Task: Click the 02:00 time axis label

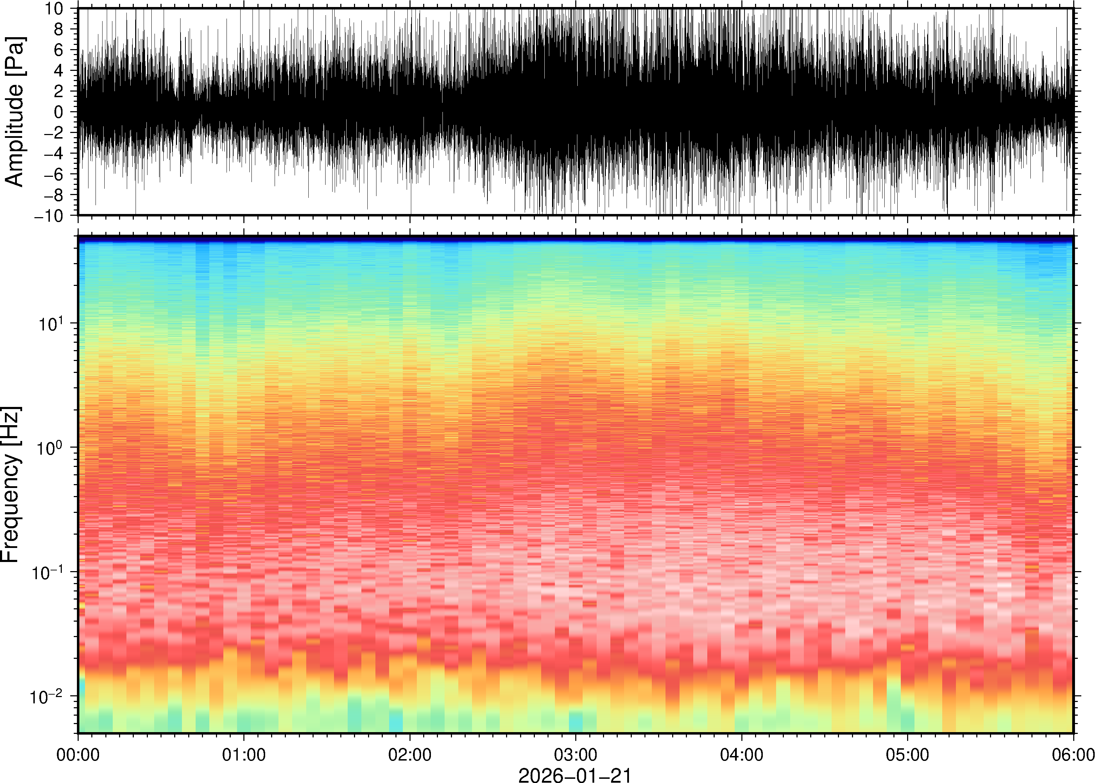Action: tap(410, 755)
